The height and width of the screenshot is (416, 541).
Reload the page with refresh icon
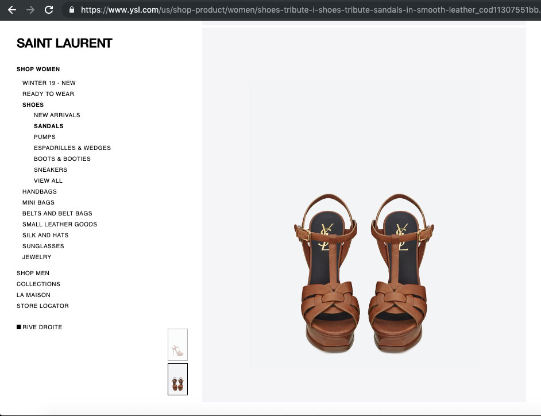tap(49, 10)
